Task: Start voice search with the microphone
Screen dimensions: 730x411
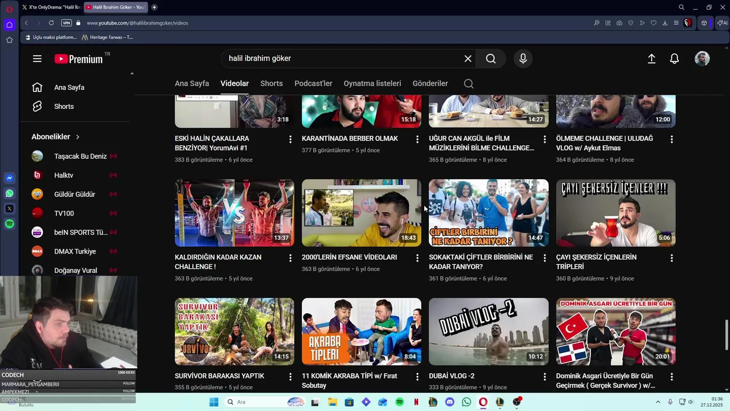Action: pos(523,59)
